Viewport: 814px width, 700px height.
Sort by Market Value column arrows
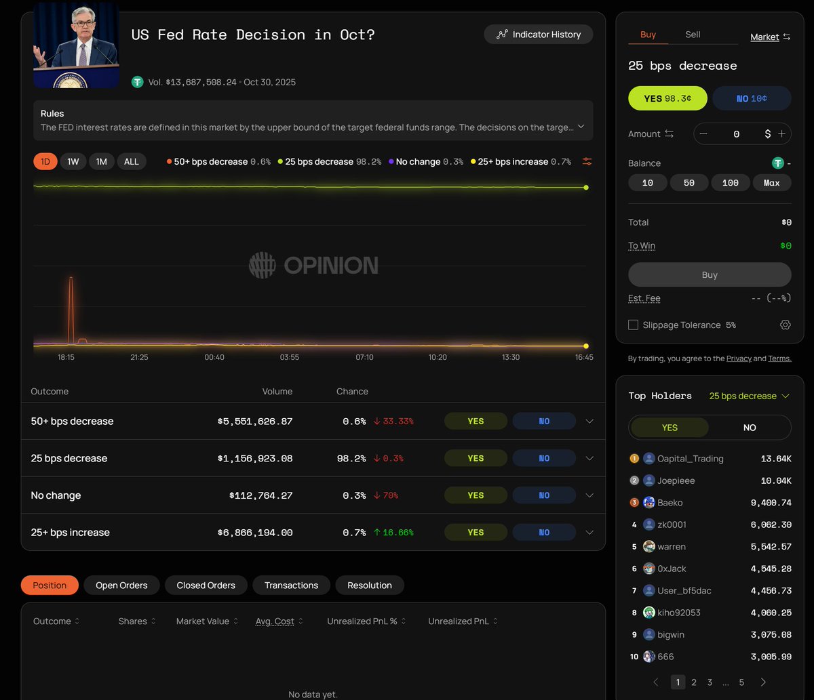coord(235,621)
